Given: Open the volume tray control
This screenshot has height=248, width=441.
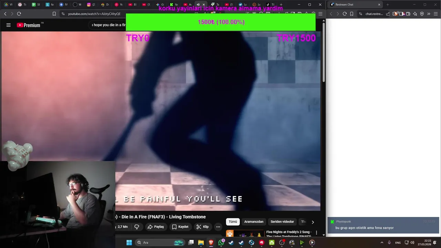Looking at the screenshot, I should (412, 242).
